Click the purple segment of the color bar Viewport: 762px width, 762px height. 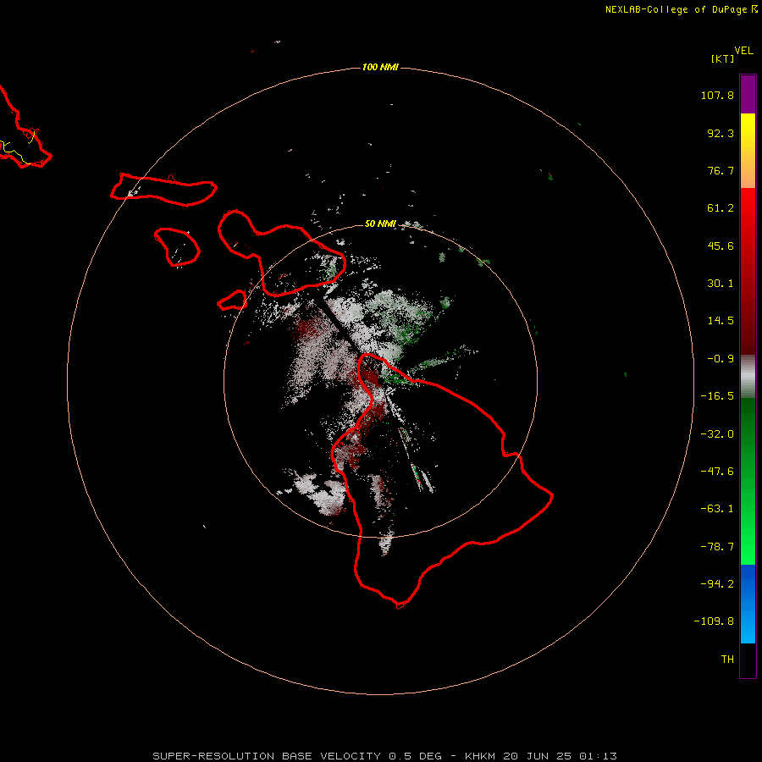coord(748,94)
